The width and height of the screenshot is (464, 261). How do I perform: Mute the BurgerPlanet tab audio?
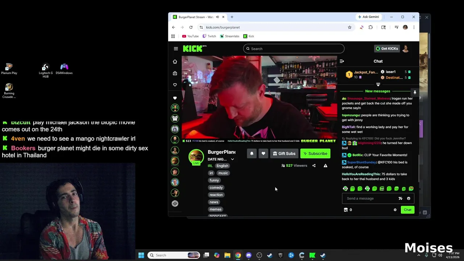[x=217, y=17]
